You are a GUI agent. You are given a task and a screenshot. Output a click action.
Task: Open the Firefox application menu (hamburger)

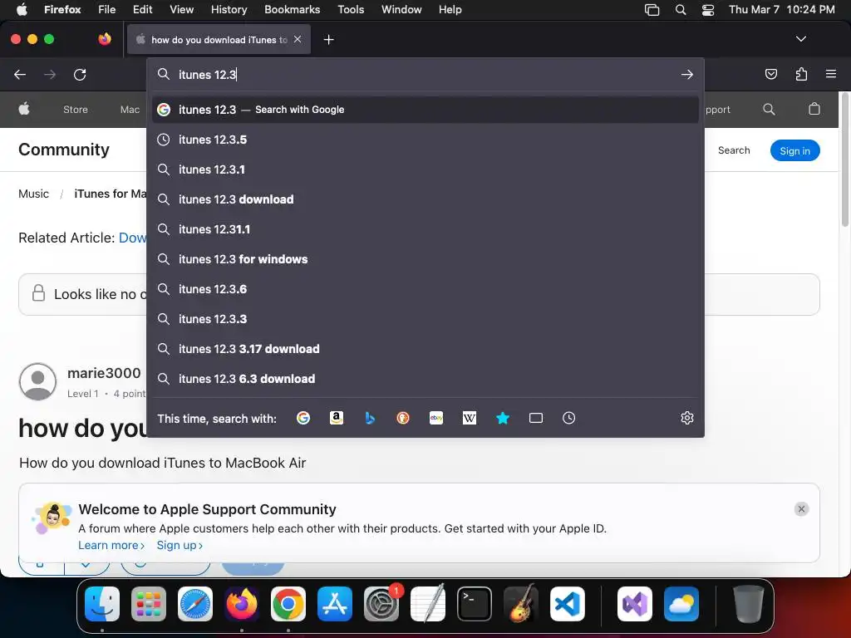tap(831, 74)
